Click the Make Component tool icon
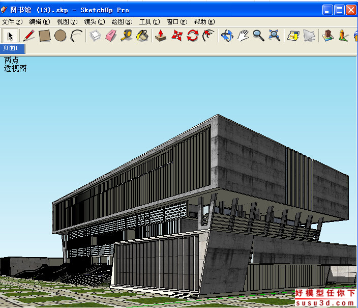358x308 pixels. point(95,36)
